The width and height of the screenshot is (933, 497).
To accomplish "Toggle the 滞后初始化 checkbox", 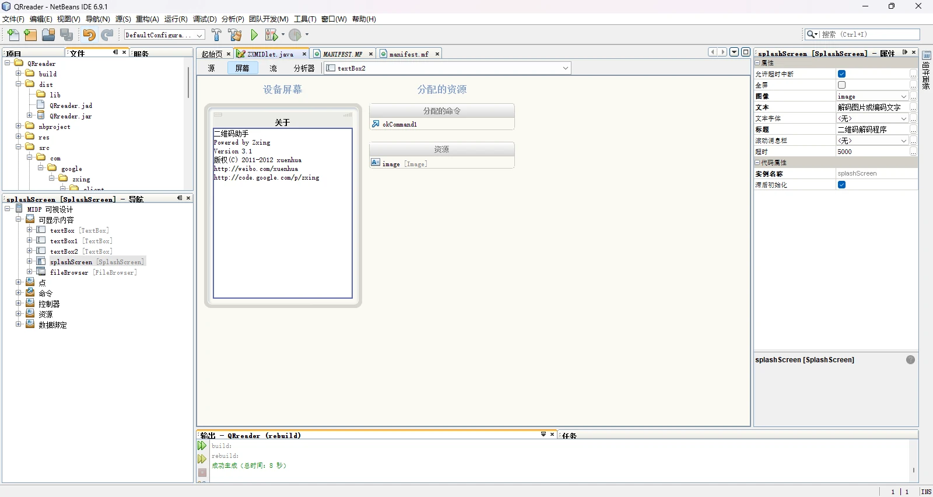I will [x=841, y=185].
